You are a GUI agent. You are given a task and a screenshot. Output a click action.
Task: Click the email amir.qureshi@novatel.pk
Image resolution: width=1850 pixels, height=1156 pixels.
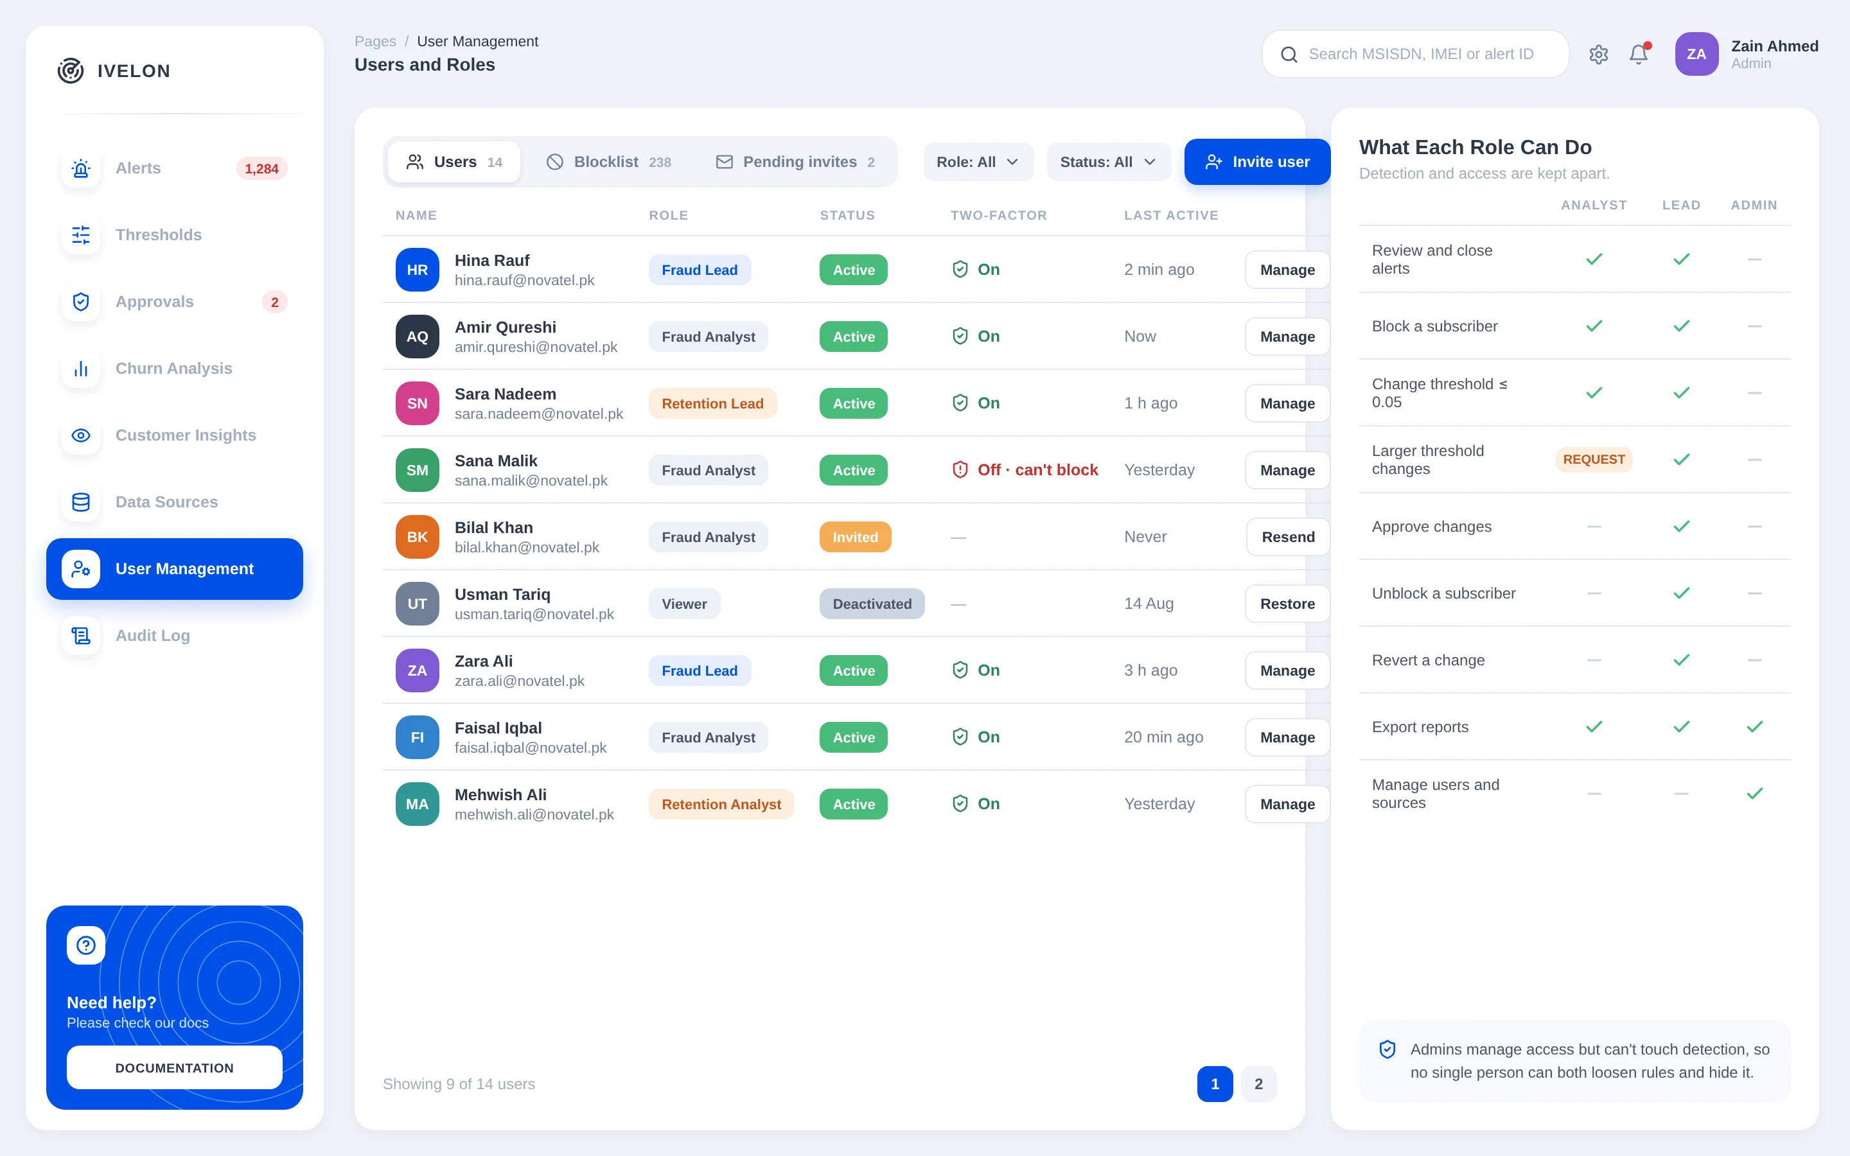coord(536,347)
